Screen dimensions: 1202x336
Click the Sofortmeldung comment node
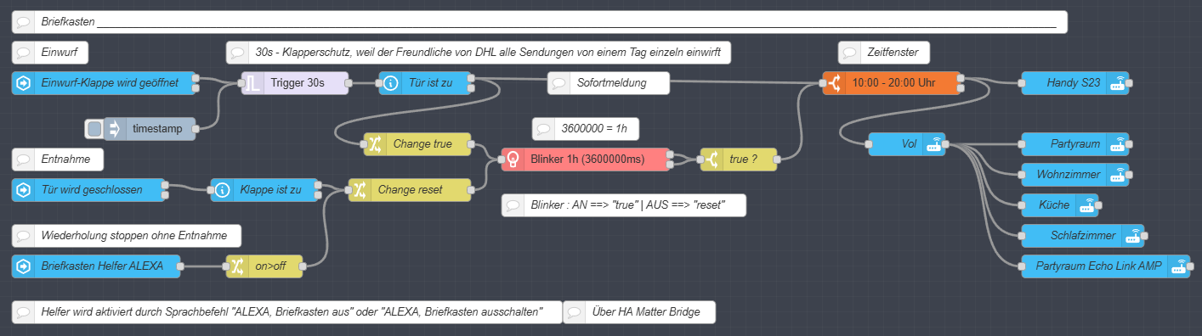click(x=609, y=83)
